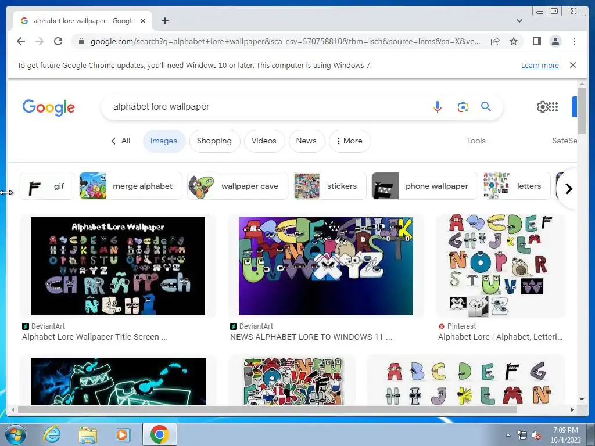Click the scroll down arrow button
Screen dimensions: 595x446
click(x=582, y=400)
